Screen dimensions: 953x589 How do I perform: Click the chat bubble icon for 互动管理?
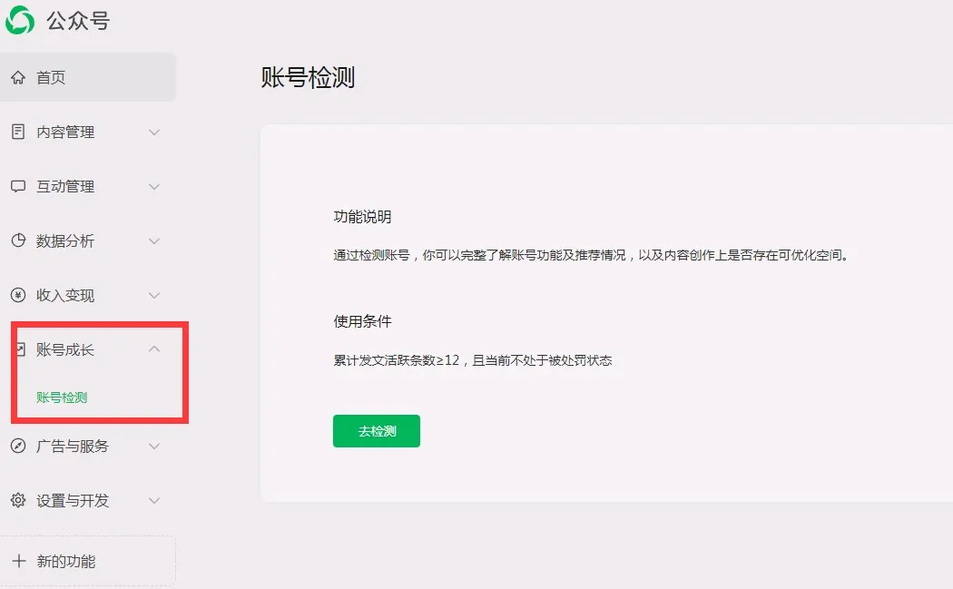(x=18, y=187)
